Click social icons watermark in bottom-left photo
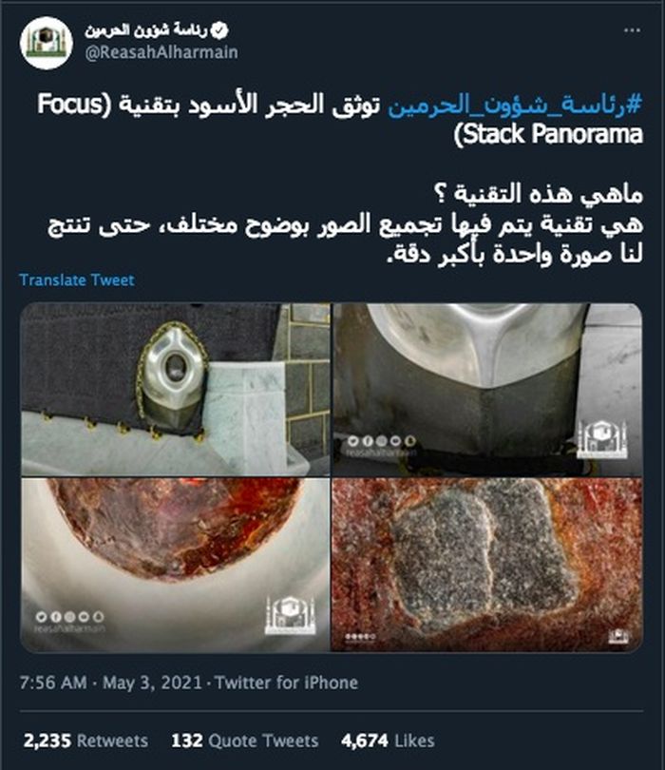This screenshot has width=665, height=770. [x=69, y=622]
